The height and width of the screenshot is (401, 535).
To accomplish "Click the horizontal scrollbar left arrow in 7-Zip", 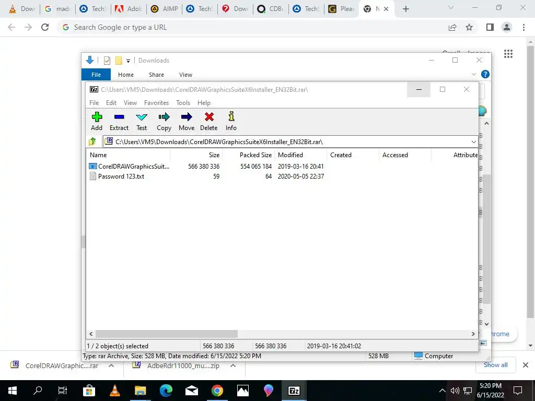I will 91,334.
